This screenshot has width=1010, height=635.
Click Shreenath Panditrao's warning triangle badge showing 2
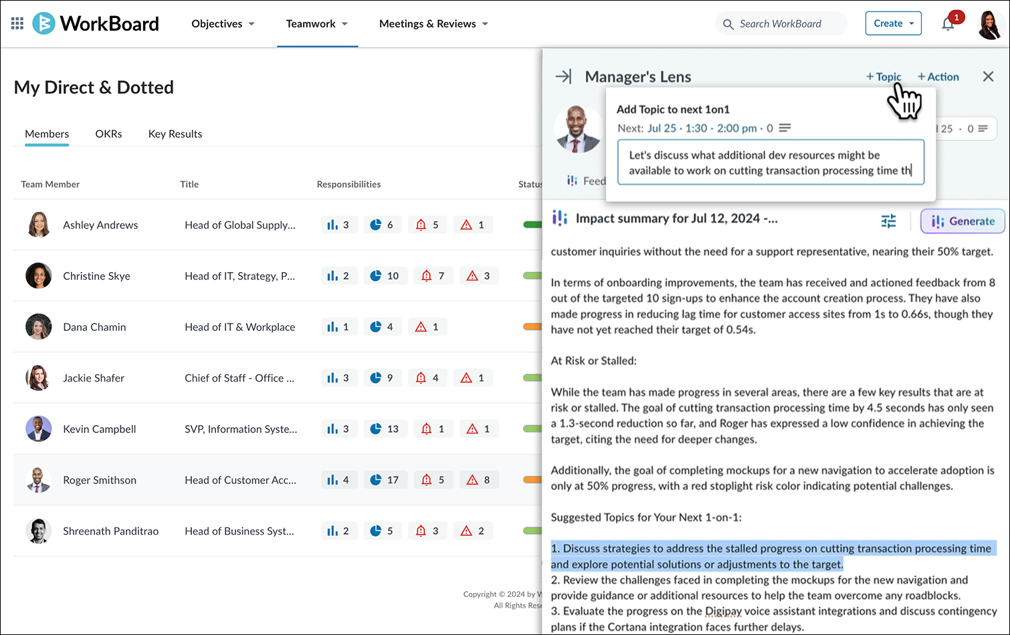click(473, 531)
